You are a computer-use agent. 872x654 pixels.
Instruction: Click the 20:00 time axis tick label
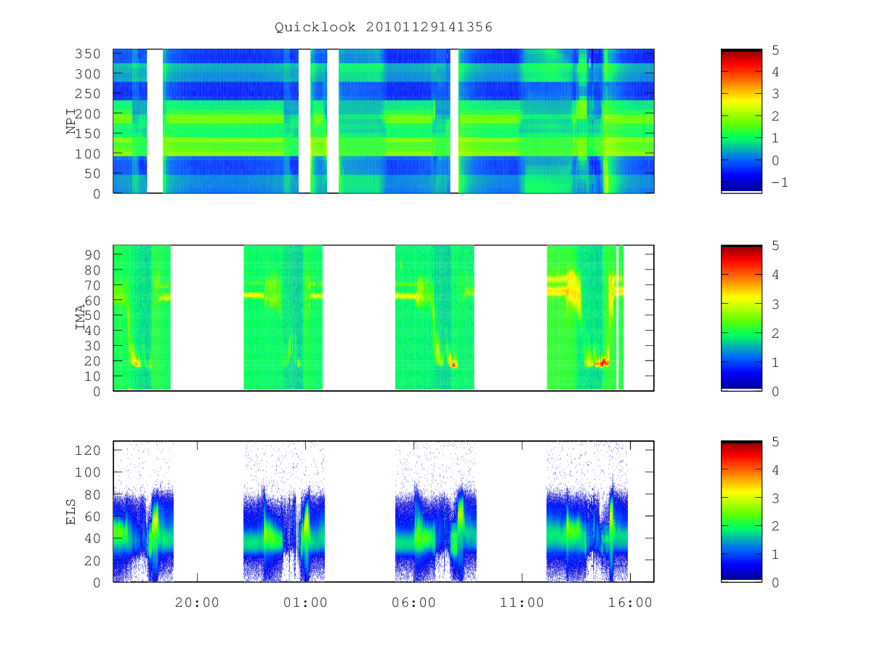pos(197,602)
